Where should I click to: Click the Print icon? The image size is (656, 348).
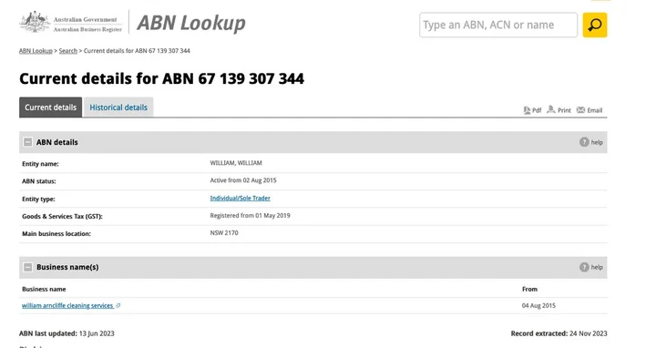(551, 109)
